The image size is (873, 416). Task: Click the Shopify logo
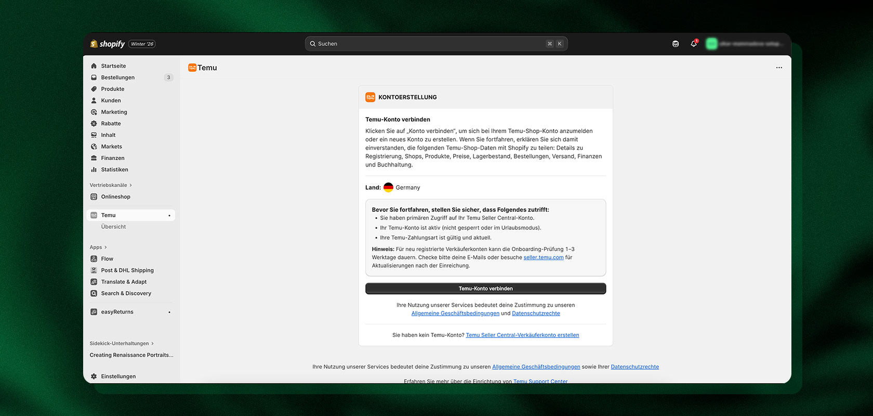point(108,44)
